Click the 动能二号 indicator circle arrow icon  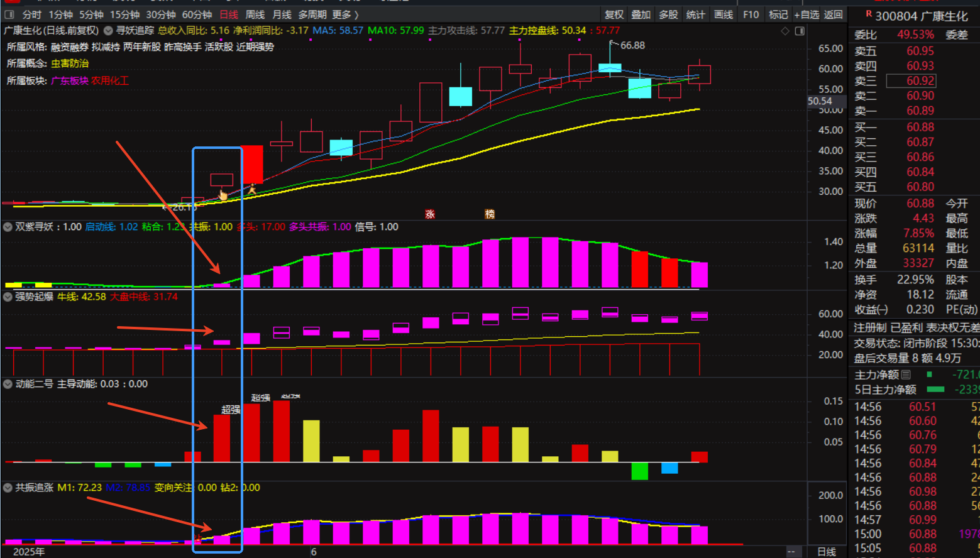[x=8, y=384]
